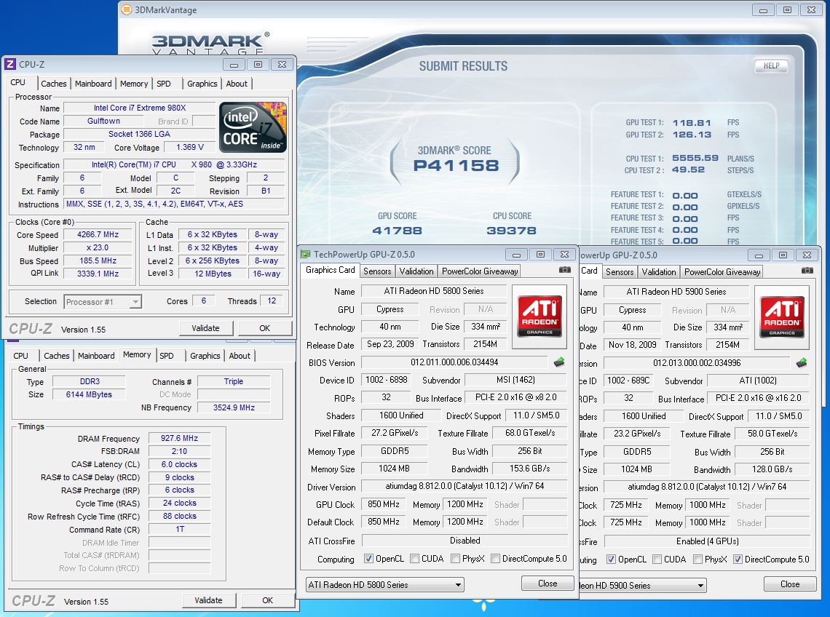Toggle PhysX checkbox in HD 5900 GPU-Z

(697, 560)
